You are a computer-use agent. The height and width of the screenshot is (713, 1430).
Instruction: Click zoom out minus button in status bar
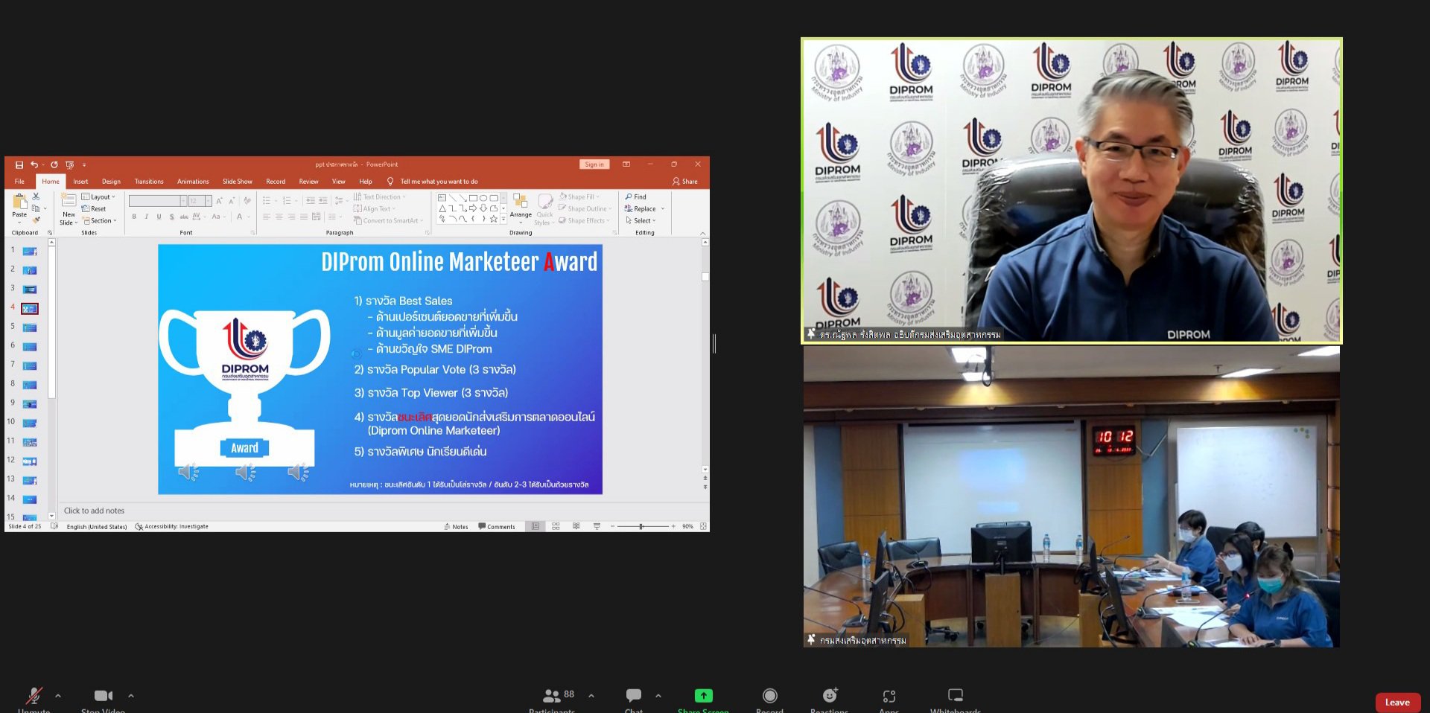pyautogui.click(x=612, y=526)
